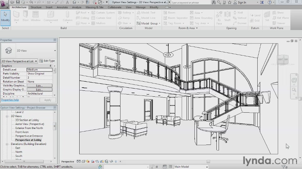Screen dimensions: 302x169
Task: Open the Properties help link
Action: [10, 100]
